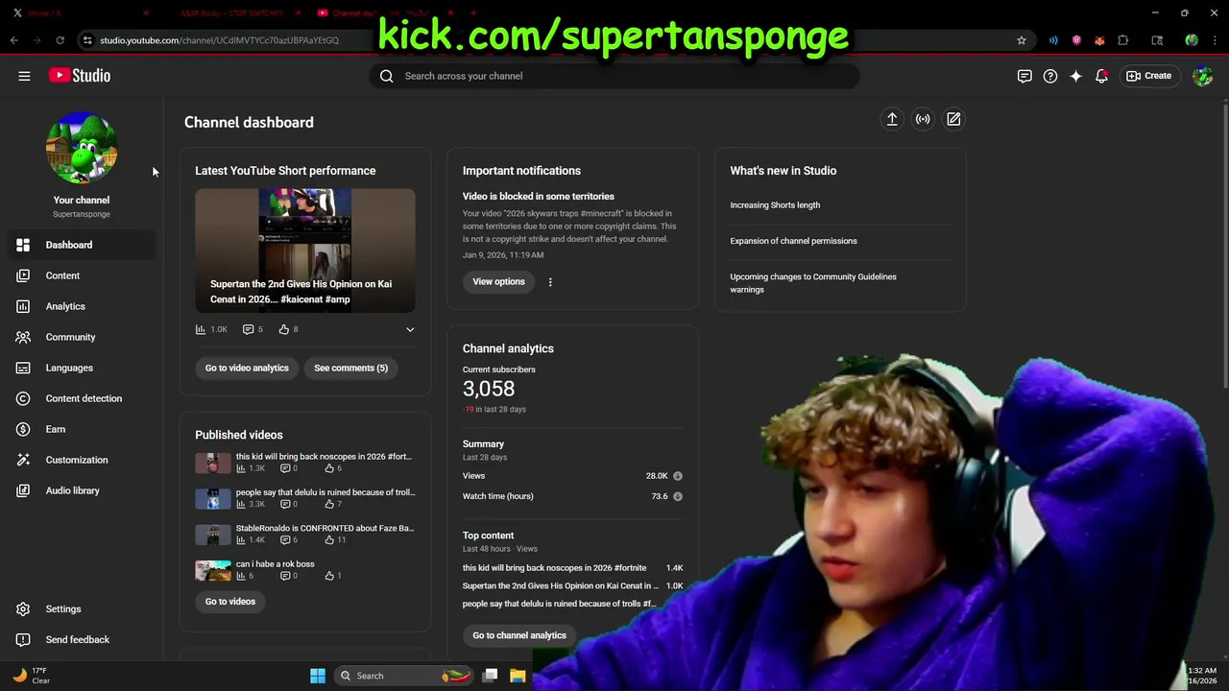Viewport: 1229px width, 691px height.
Task: Click the Earn dollar icon in sidebar
Action: (23, 429)
